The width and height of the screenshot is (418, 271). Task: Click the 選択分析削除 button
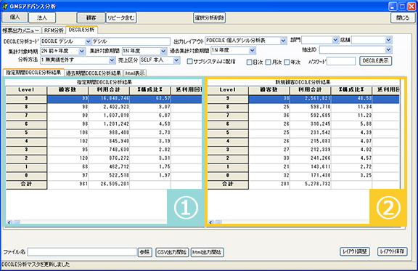[210, 18]
